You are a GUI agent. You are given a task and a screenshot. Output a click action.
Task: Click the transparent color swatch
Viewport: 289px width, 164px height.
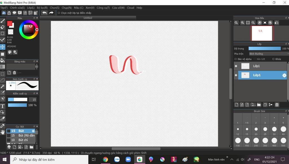coord(10,32)
